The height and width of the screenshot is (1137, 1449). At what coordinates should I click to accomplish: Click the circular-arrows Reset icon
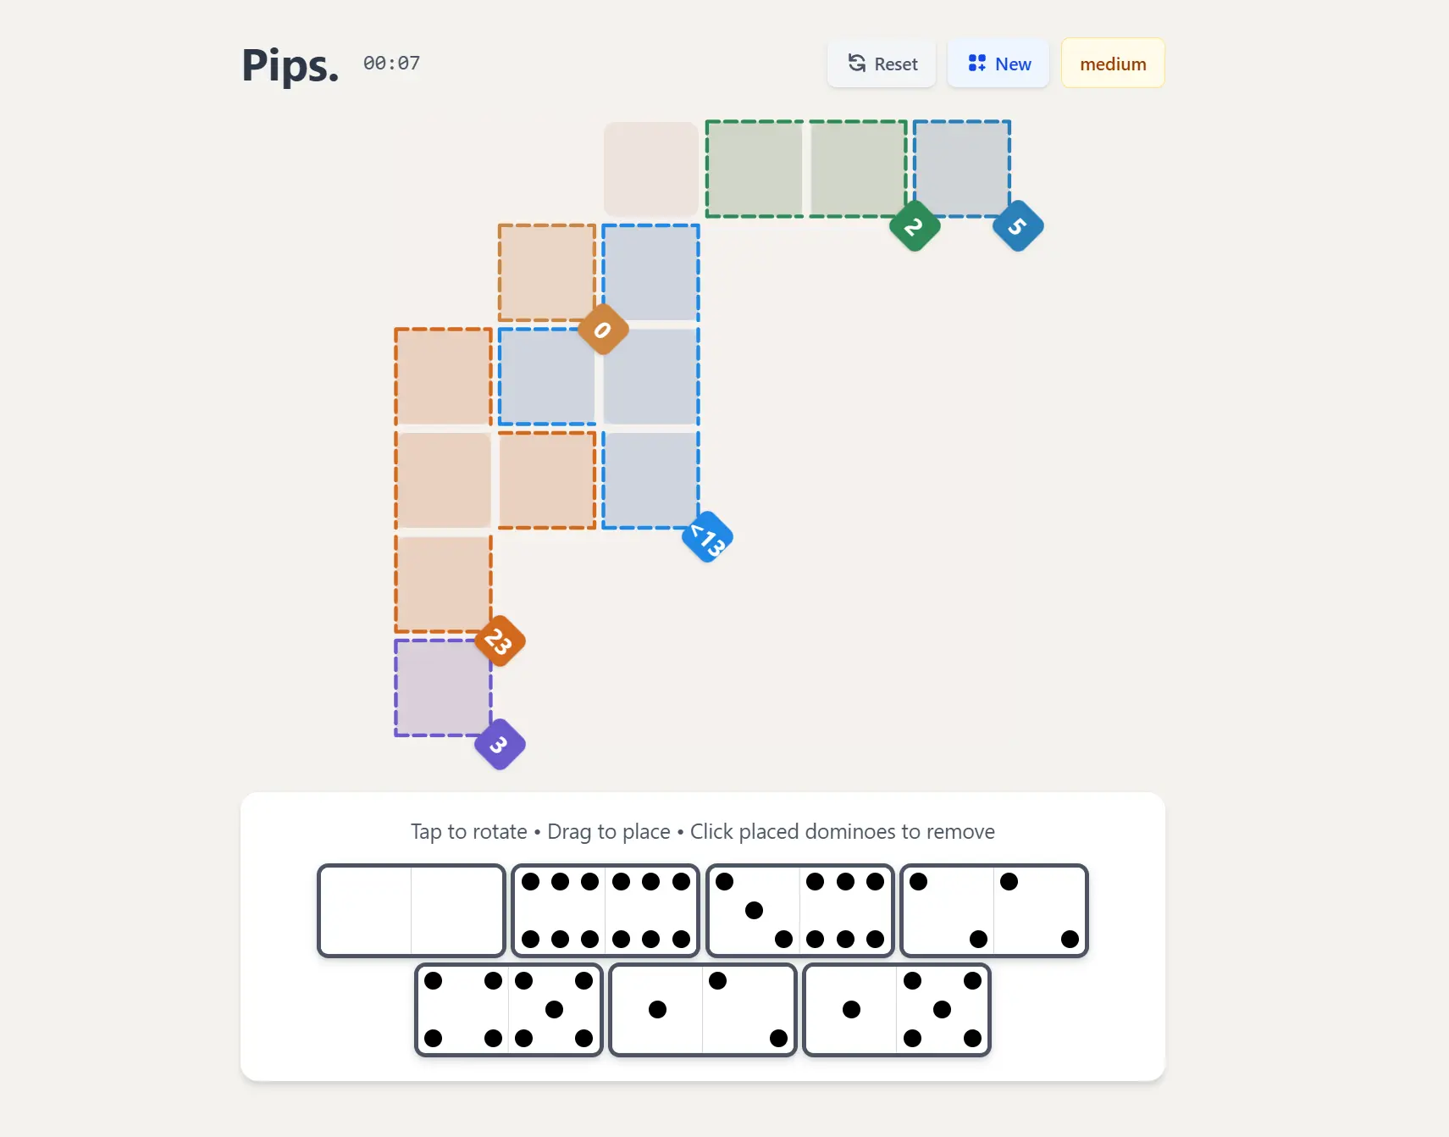tap(856, 63)
